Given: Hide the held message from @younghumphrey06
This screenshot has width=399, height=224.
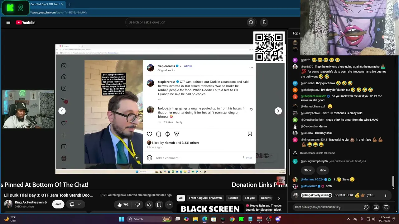Looking at the screenshot, I should pyautogui.click(x=323, y=170).
